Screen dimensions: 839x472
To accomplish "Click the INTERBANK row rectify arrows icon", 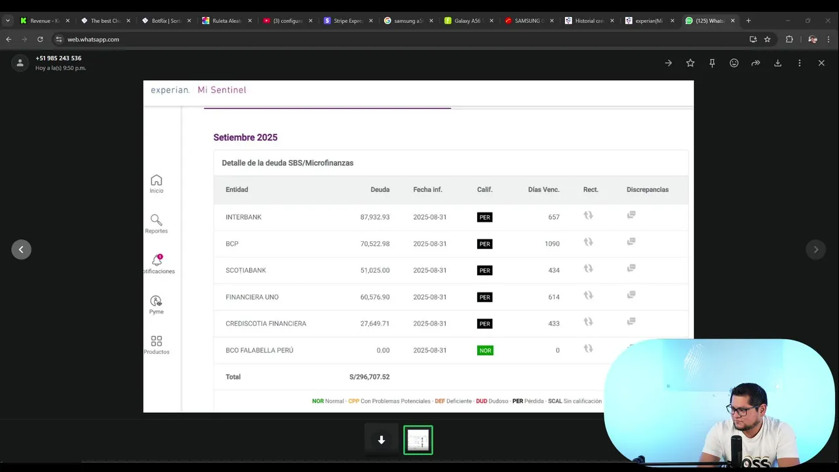I will click(x=589, y=215).
